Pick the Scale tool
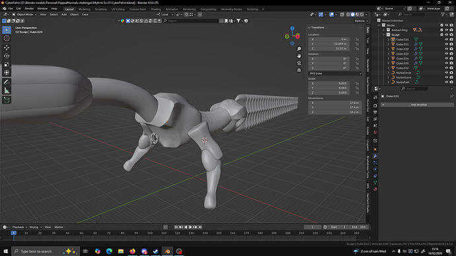This screenshot has height=256, width=456. tap(7, 64)
